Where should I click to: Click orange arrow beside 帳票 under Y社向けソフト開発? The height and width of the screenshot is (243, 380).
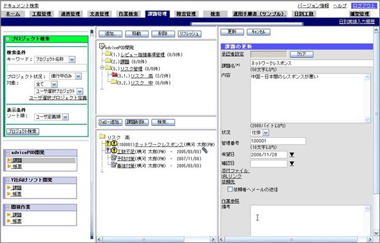[x=9, y=194]
